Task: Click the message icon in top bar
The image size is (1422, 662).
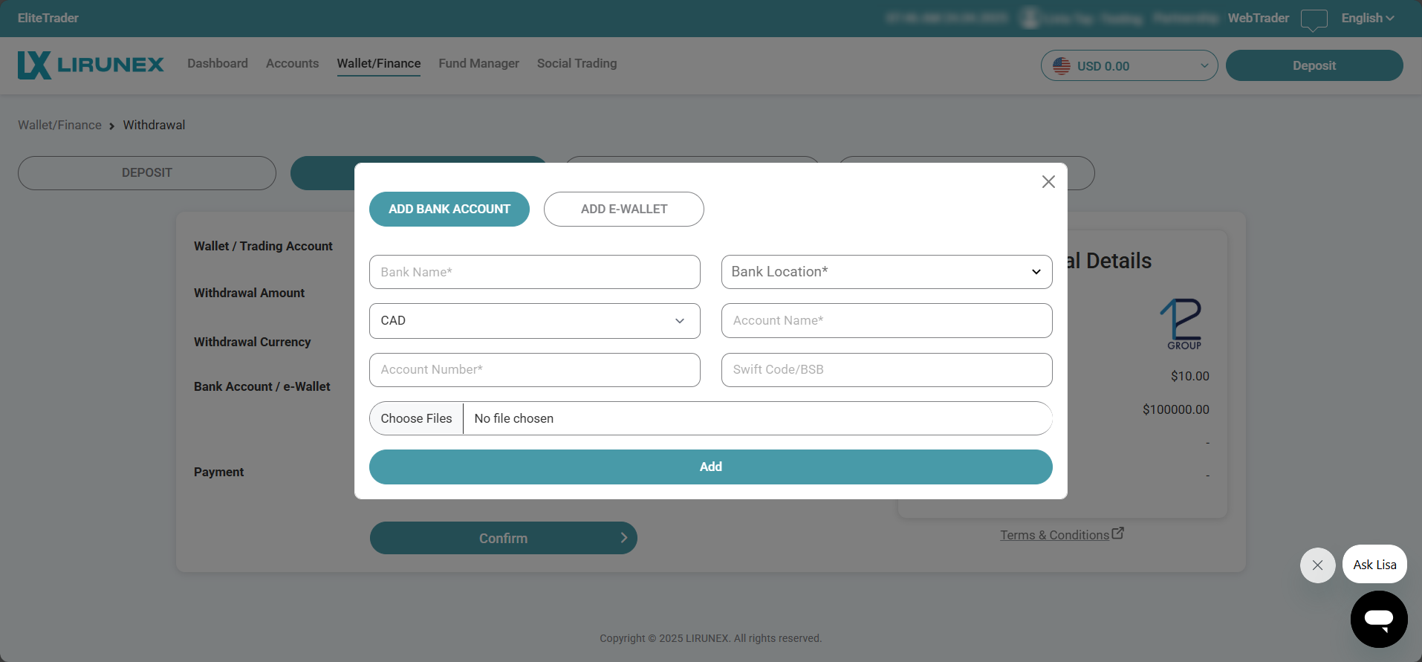Action: (x=1314, y=19)
